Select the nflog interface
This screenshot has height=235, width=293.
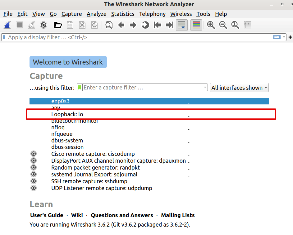point(149,127)
